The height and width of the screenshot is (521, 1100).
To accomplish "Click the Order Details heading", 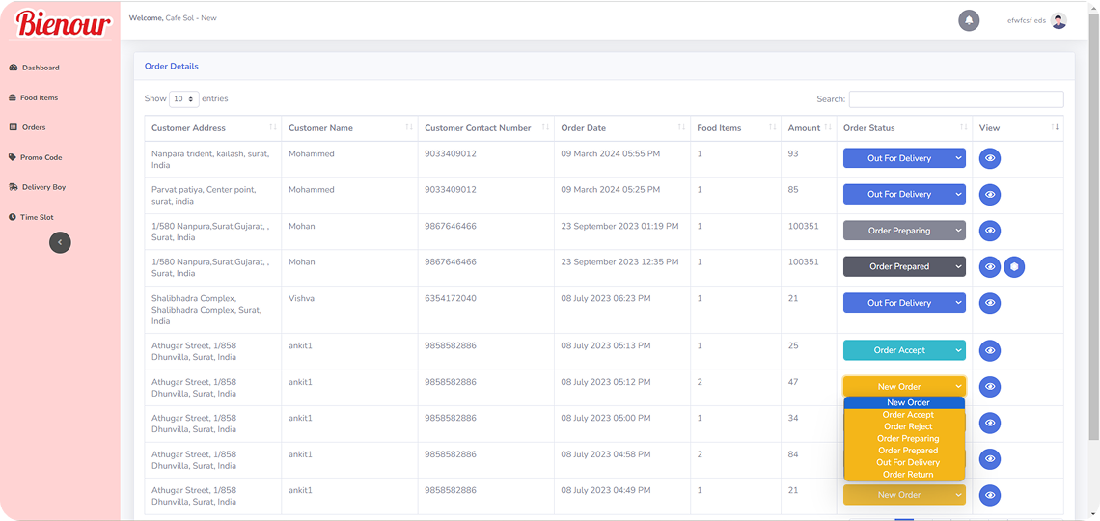I will click(171, 66).
